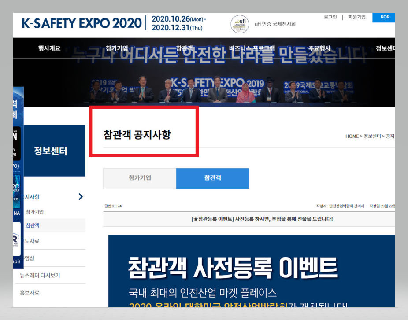This screenshot has width=408, height=320.
Task: Click the 참관등록 이벤트 post title
Action: tap(262, 219)
